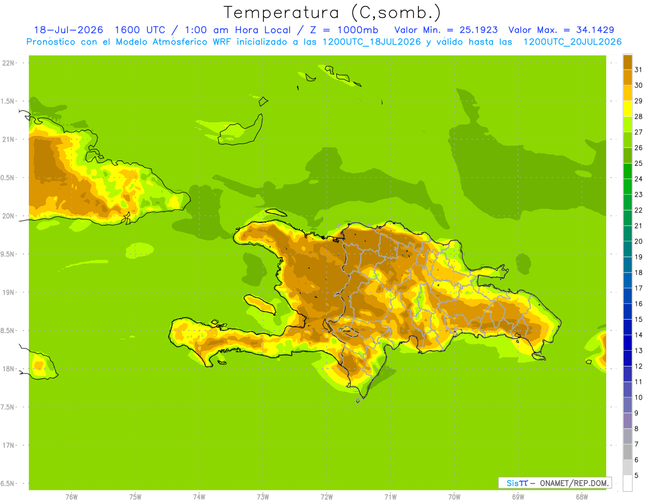The width and height of the screenshot is (653, 504).
Task: Click the '75W' longitude axis label
Action: point(135,496)
